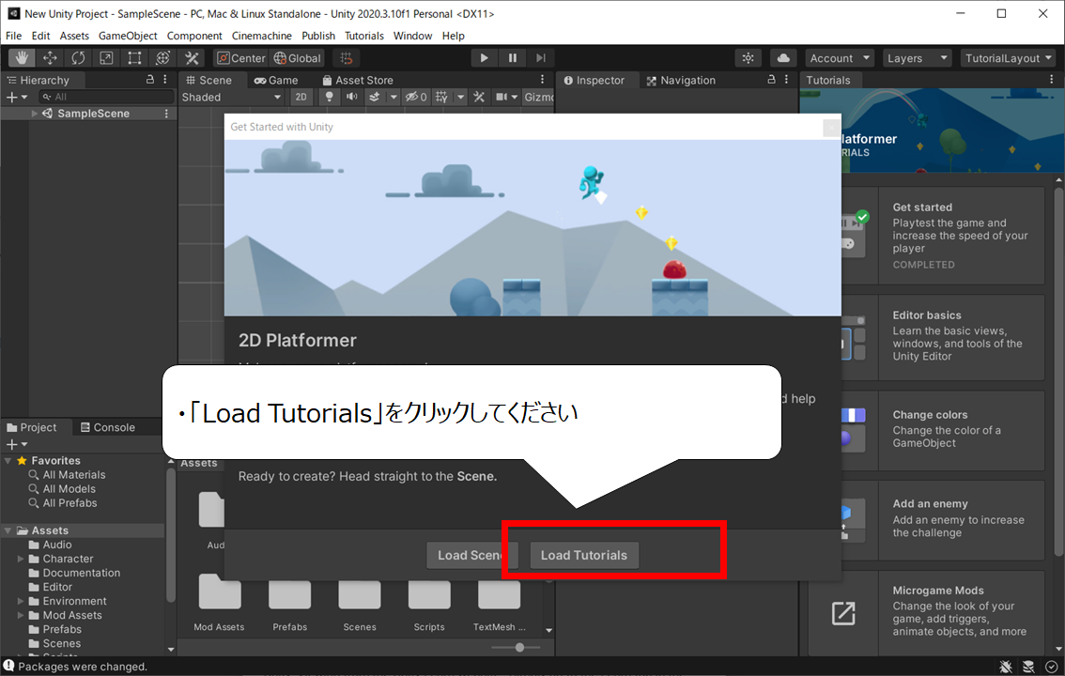Image resolution: width=1065 pixels, height=676 pixels.
Task: Select the Rotate tool
Action: point(78,58)
